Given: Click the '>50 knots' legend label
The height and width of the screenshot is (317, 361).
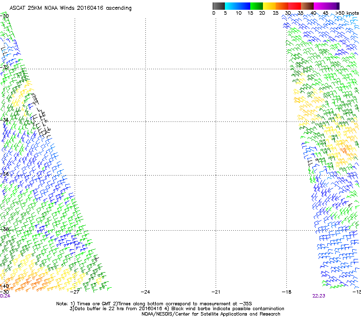Looking at the screenshot, I should [347, 13].
